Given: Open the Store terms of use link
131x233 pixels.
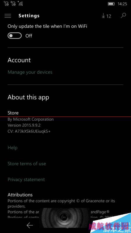Looking at the screenshot, I should 27,164.
